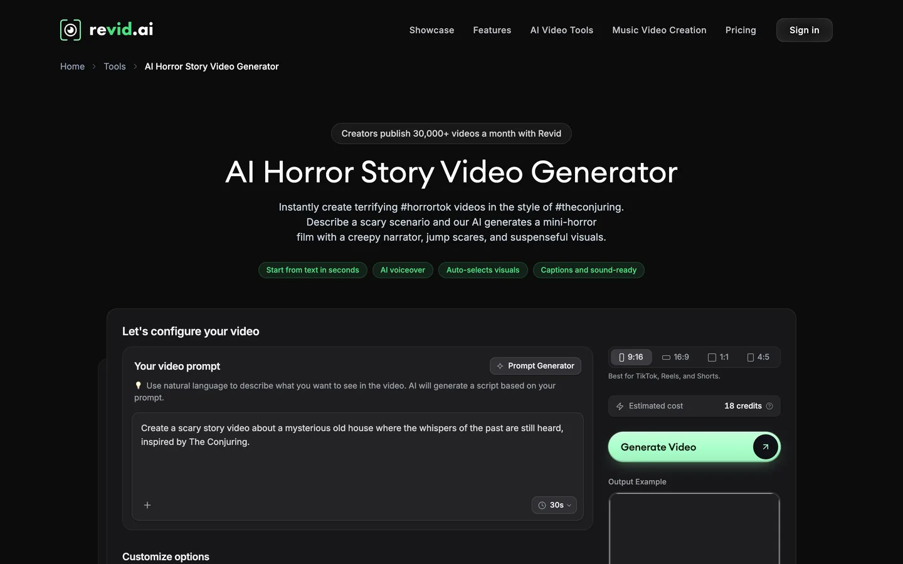Click the Sign in button
The width and height of the screenshot is (903, 564).
click(x=804, y=30)
